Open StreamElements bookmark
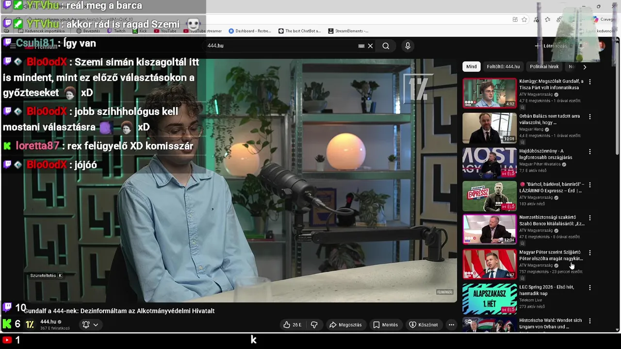The height and width of the screenshot is (349, 621). 348,31
